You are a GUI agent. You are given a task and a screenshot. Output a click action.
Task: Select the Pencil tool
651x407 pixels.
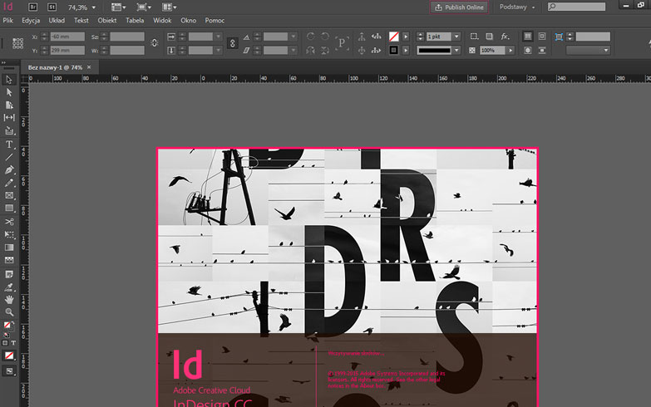click(8, 183)
